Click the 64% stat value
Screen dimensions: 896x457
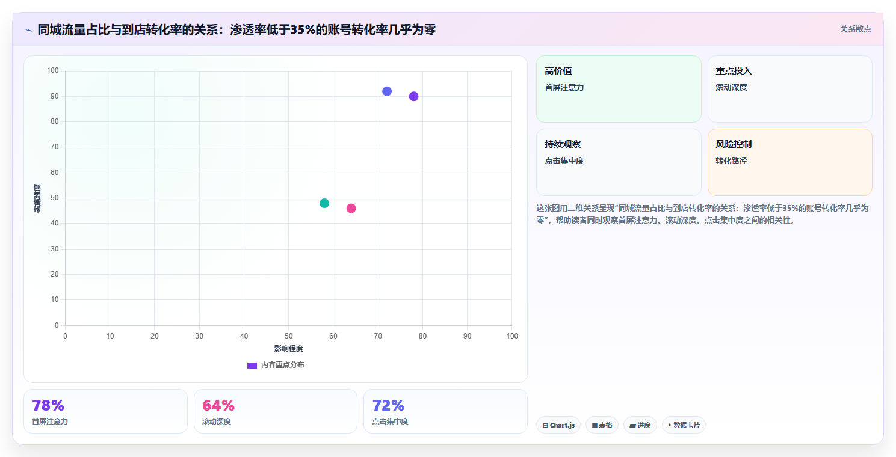[218, 405]
